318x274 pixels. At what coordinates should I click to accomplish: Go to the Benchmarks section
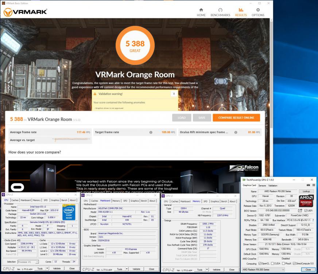click(x=220, y=12)
